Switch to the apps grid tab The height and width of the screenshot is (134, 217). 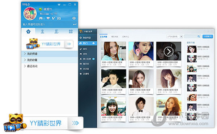pos(71,31)
